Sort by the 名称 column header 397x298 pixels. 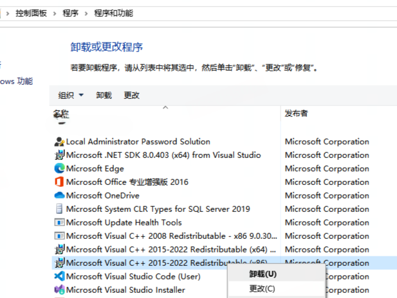[61, 114]
